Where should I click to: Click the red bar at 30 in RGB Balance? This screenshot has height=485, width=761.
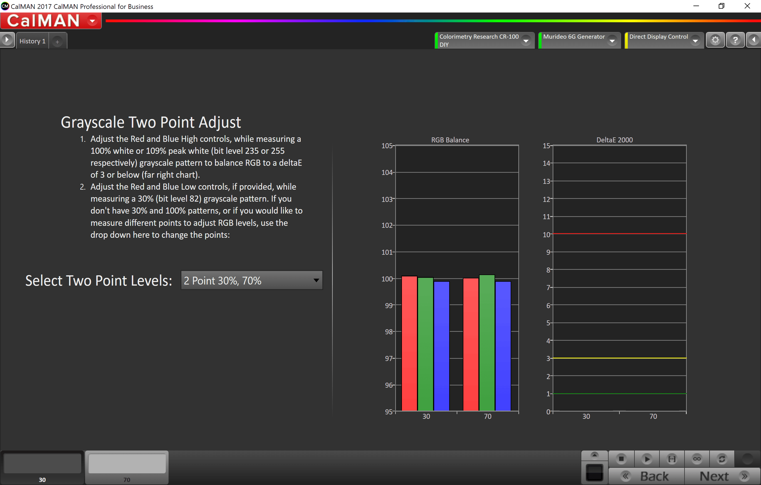pyautogui.click(x=409, y=343)
